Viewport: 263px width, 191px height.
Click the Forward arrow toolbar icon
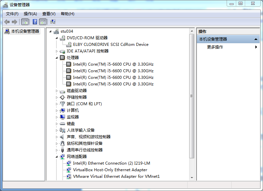(x=15, y=22)
